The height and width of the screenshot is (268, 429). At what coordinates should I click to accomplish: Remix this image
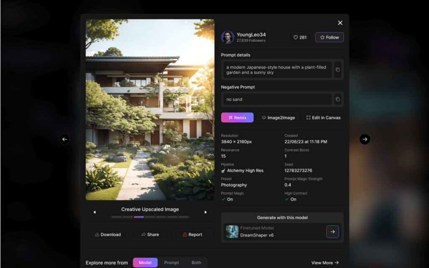tap(237, 117)
